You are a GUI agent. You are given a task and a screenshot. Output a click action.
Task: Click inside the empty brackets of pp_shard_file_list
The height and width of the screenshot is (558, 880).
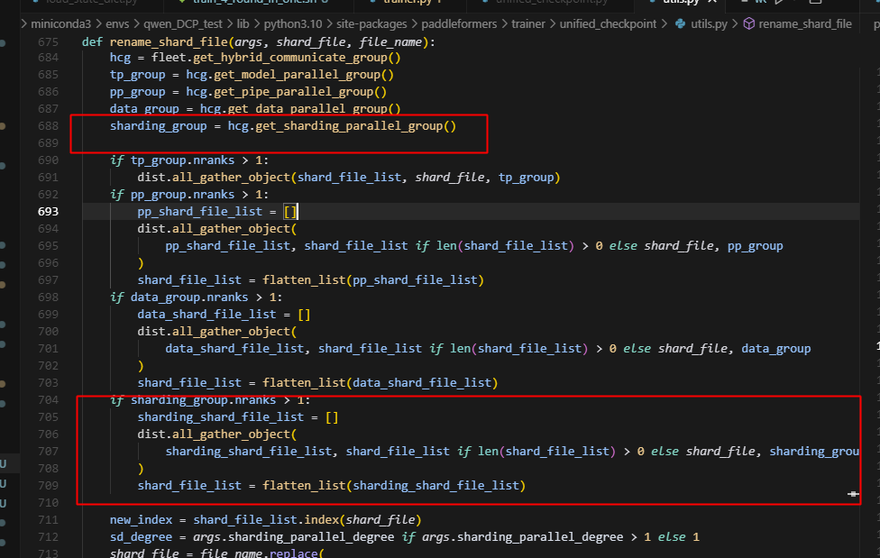(290, 211)
